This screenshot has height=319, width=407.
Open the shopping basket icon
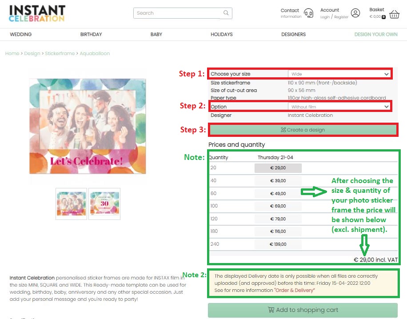pos(394,14)
